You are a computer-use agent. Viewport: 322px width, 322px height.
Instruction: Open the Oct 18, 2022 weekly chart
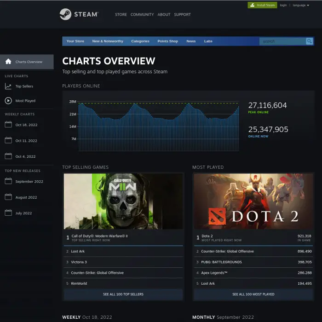click(x=26, y=125)
